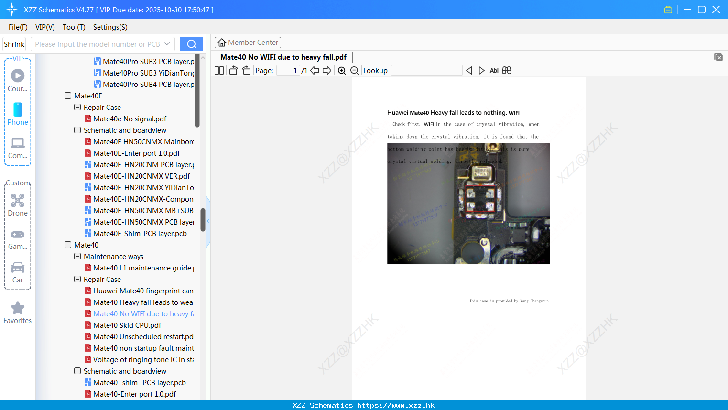The image size is (728, 410).
Task: Open Mate40 Skid CPU.pdf
Action: pyautogui.click(x=127, y=325)
